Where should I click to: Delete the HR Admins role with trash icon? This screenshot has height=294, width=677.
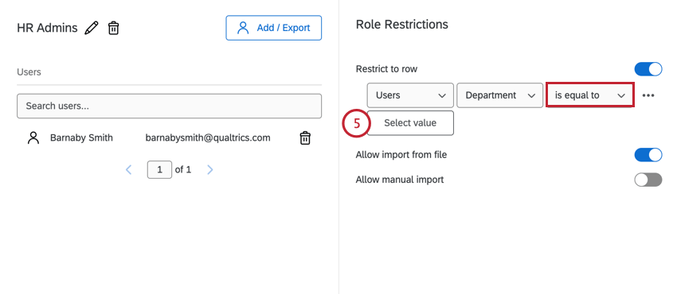[113, 28]
